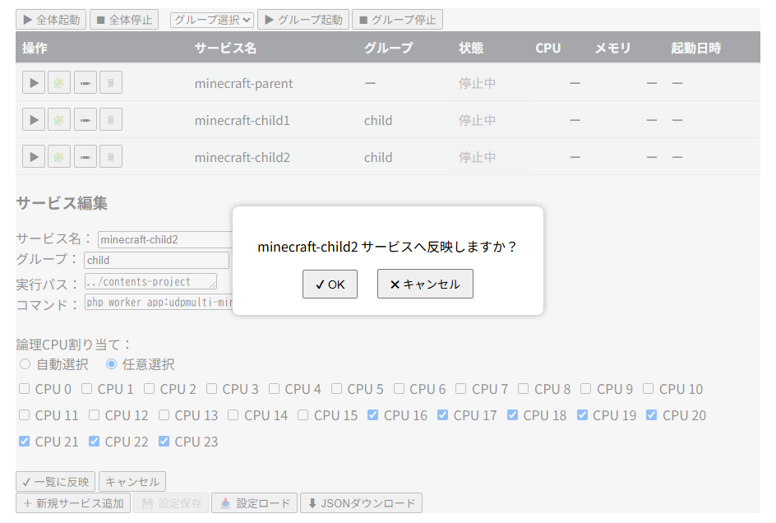This screenshot has width=776, height=523.
Task: Enable the CPU 10 checkbox
Action: click(647, 389)
